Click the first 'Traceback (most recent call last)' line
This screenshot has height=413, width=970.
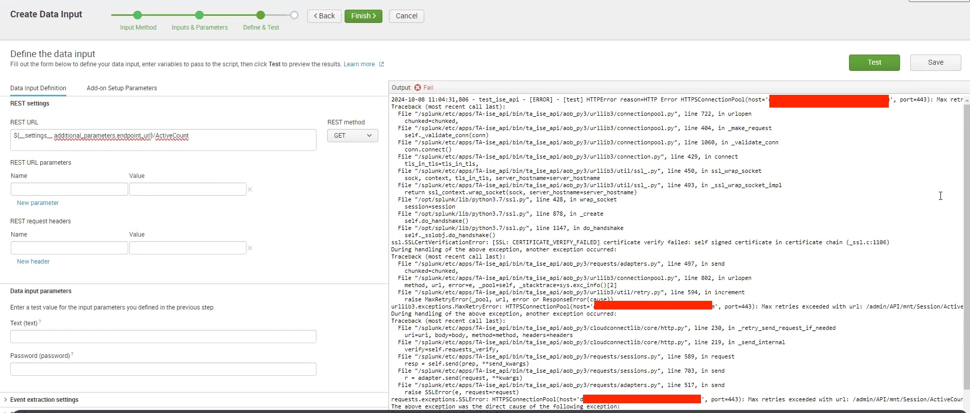click(448, 107)
